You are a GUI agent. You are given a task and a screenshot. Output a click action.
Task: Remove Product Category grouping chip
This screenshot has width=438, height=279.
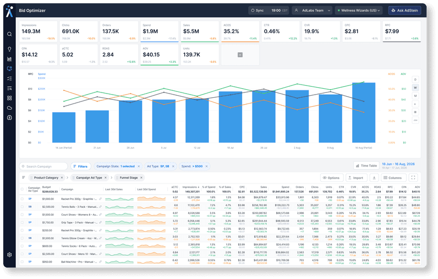pyautogui.click(x=62, y=178)
